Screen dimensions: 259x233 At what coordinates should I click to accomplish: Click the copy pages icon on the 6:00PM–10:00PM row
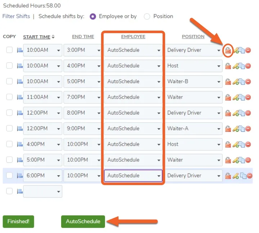tap(243, 176)
